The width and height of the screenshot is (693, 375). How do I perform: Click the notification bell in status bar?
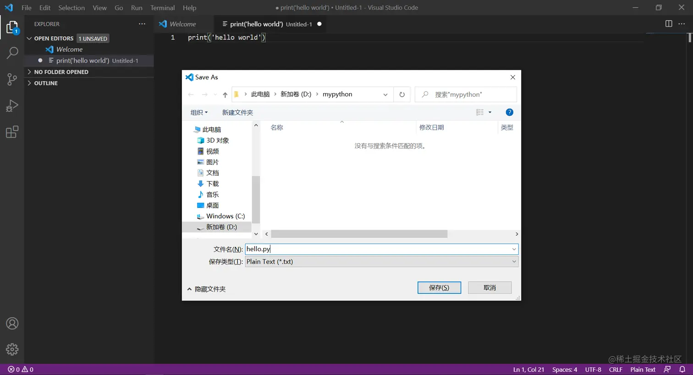point(682,369)
